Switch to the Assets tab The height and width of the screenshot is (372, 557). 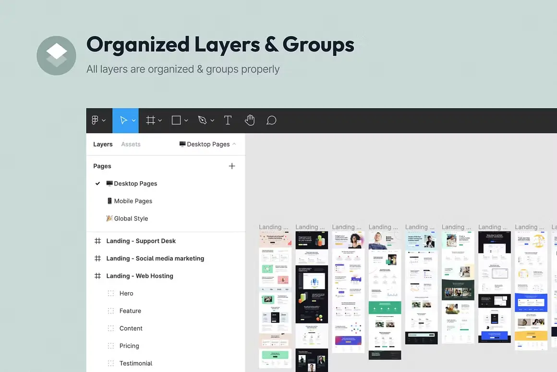[131, 144]
